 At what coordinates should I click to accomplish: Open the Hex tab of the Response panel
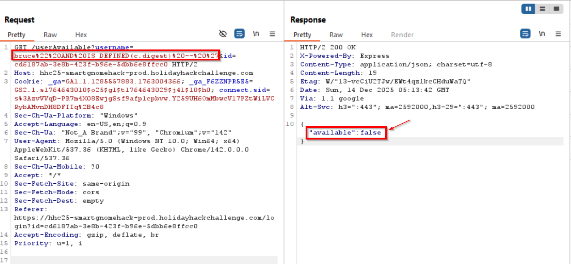(x=367, y=35)
